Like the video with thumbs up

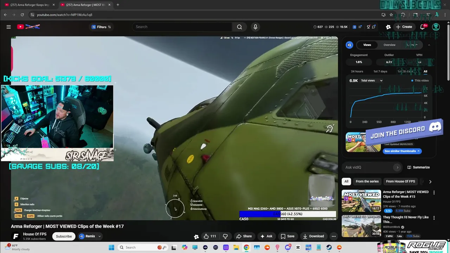tap(210, 236)
